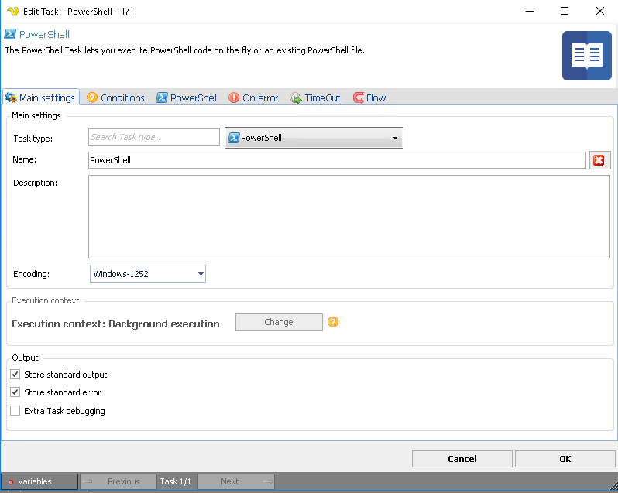This screenshot has height=493, width=618.
Task: Click the red clear-name icon
Action: 599,160
